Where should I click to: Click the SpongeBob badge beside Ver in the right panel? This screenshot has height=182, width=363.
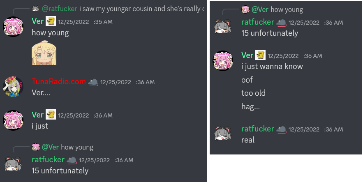tap(261, 55)
